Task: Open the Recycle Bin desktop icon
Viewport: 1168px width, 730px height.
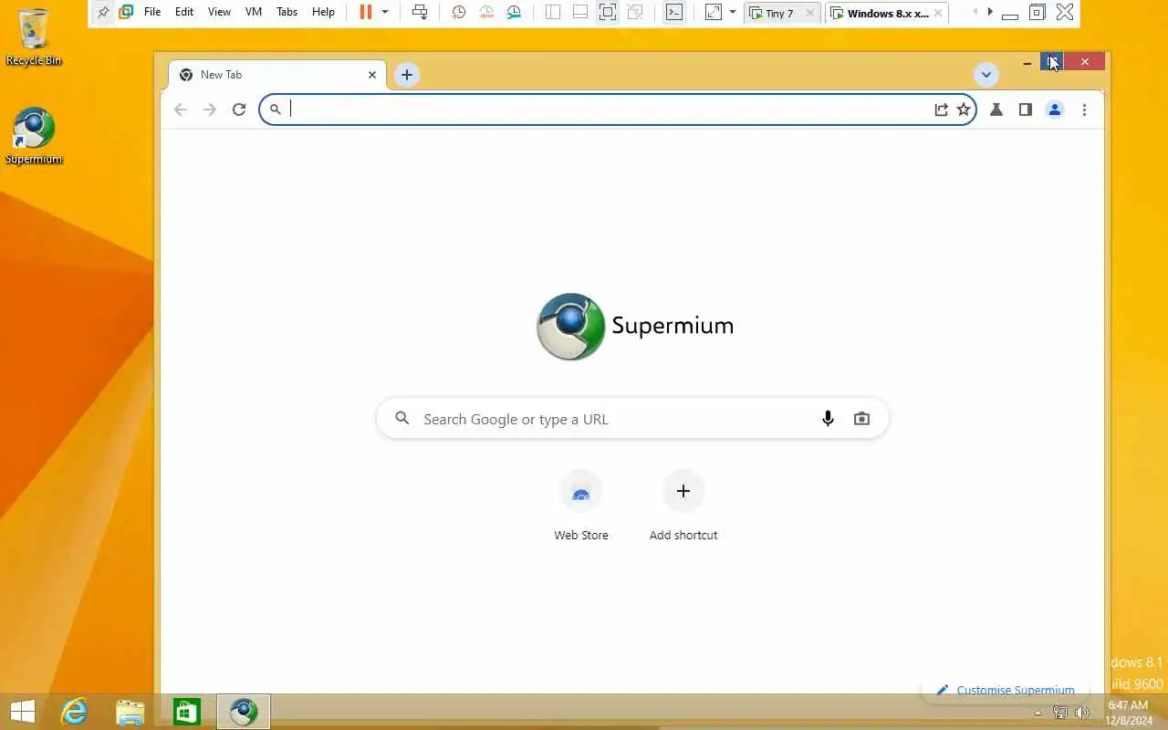Action: coord(34,37)
